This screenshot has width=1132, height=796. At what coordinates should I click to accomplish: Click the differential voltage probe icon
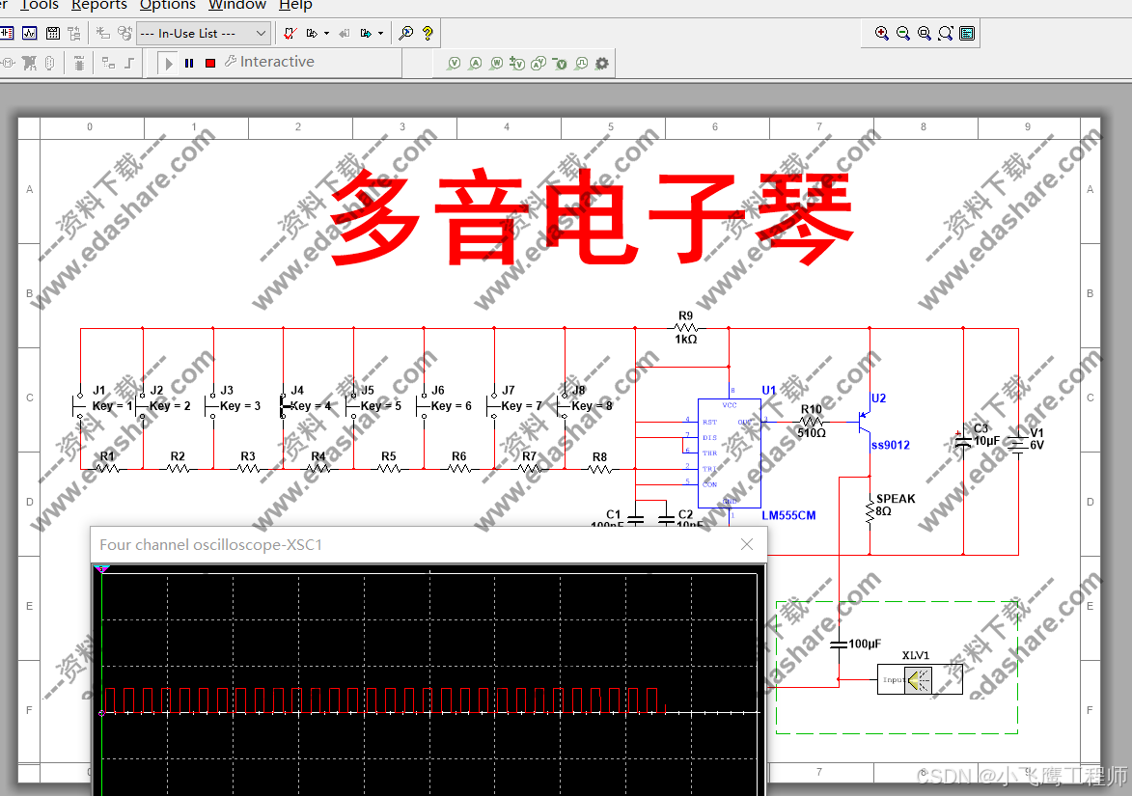click(x=517, y=62)
